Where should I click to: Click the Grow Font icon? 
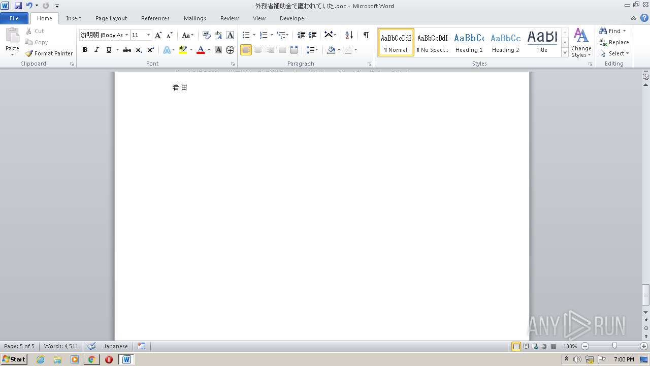click(158, 35)
